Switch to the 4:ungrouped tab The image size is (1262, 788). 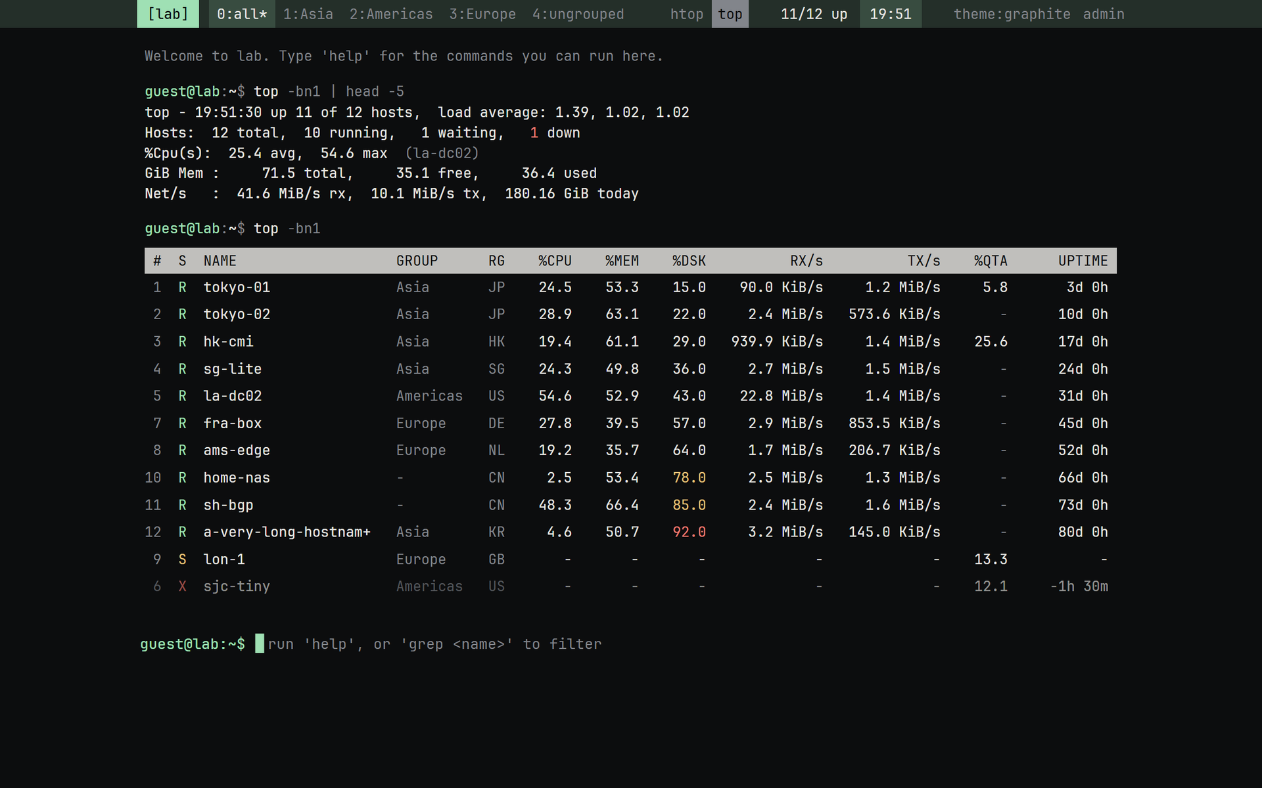click(578, 14)
